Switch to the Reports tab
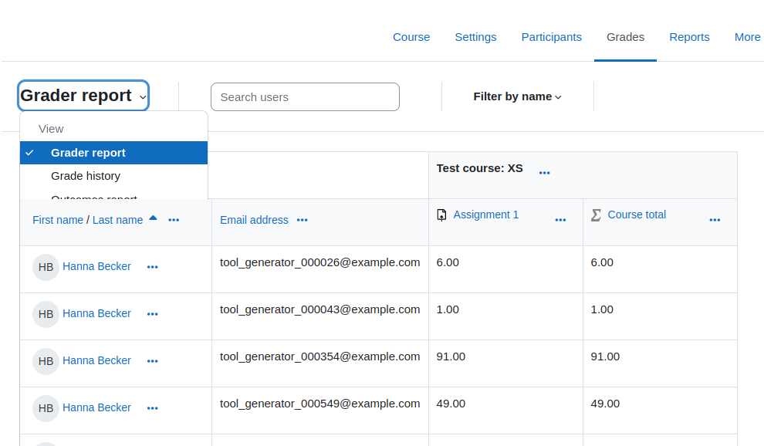Viewport: 764px width, 446px height. point(689,37)
